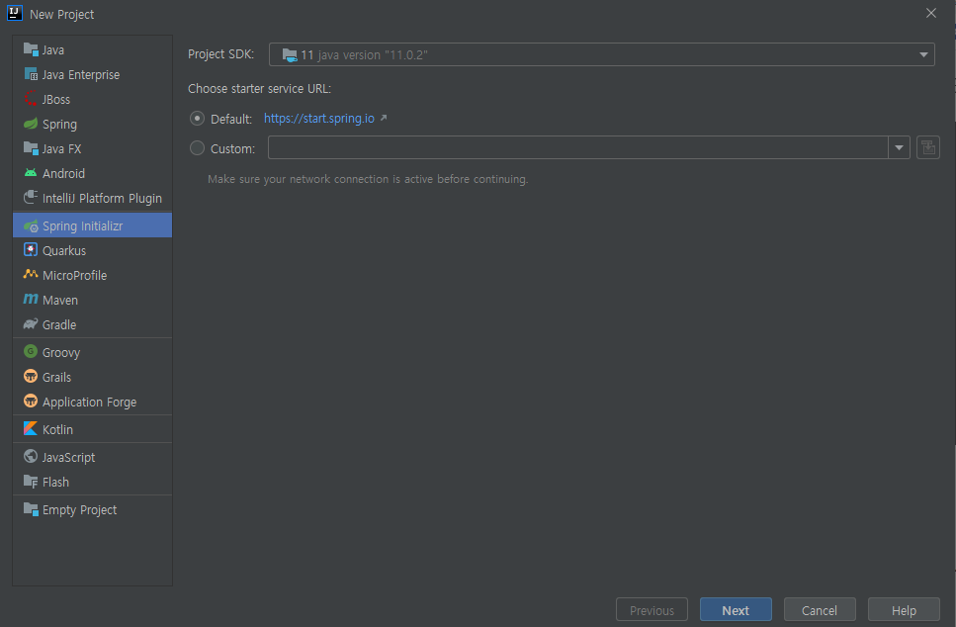Click the Cancel button
The image size is (956, 627).
coord(820,610)
